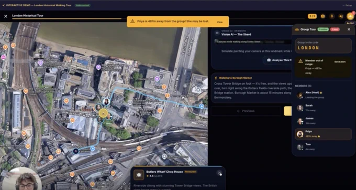Click the Audio cached badge
The height and width of the screenshot is (190, 356).
(x=83, y=5)
